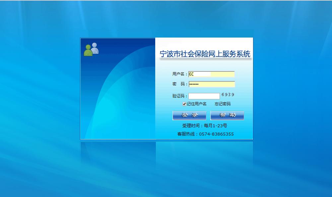Screen dimensions: 332x197
Task: Click the 客服热线：0574-83865355 text
Action: tap(205, 134)
